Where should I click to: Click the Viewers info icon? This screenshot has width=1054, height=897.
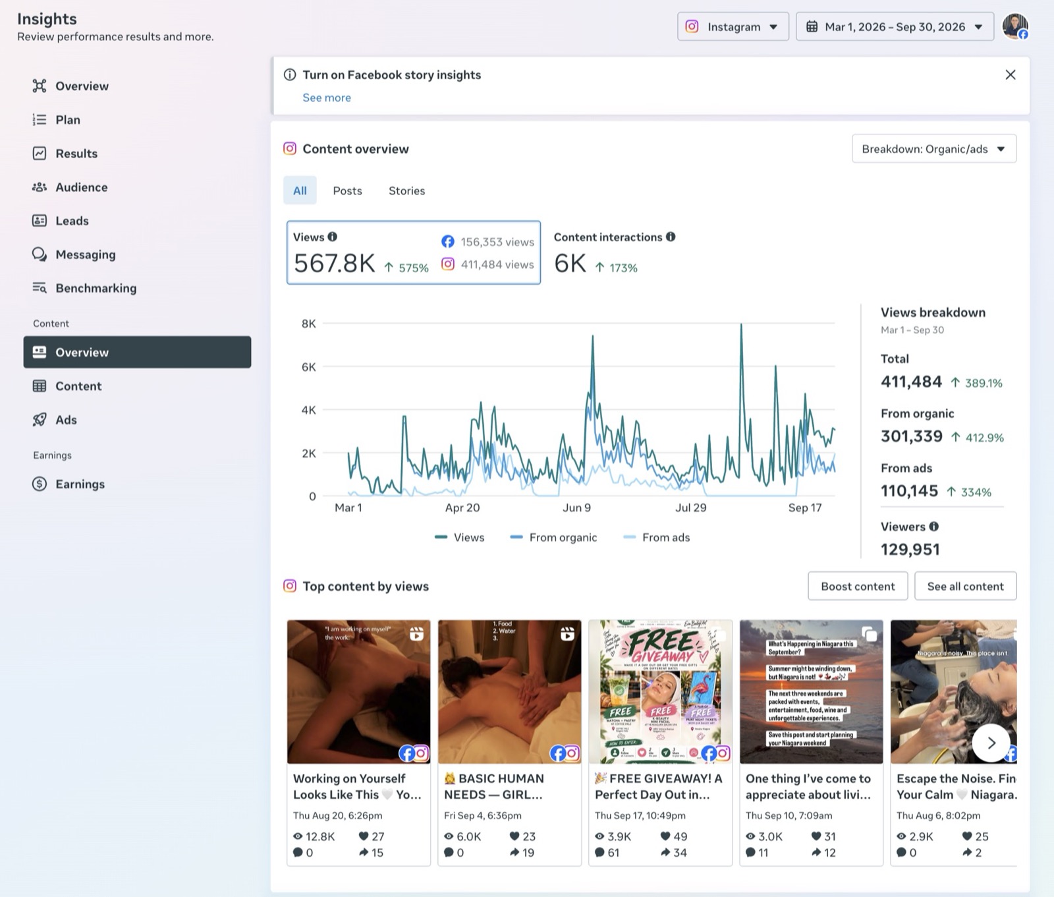[934, 527]
